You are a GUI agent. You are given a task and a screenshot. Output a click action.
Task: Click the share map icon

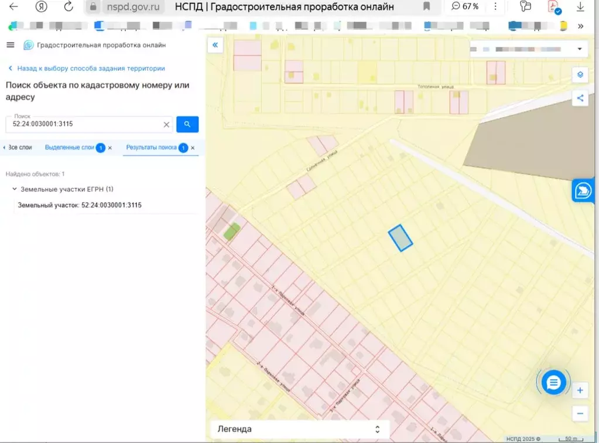pyautogui.click(x=580, y=98)
